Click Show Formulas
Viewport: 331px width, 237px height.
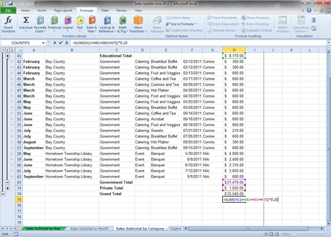(255, 18)
